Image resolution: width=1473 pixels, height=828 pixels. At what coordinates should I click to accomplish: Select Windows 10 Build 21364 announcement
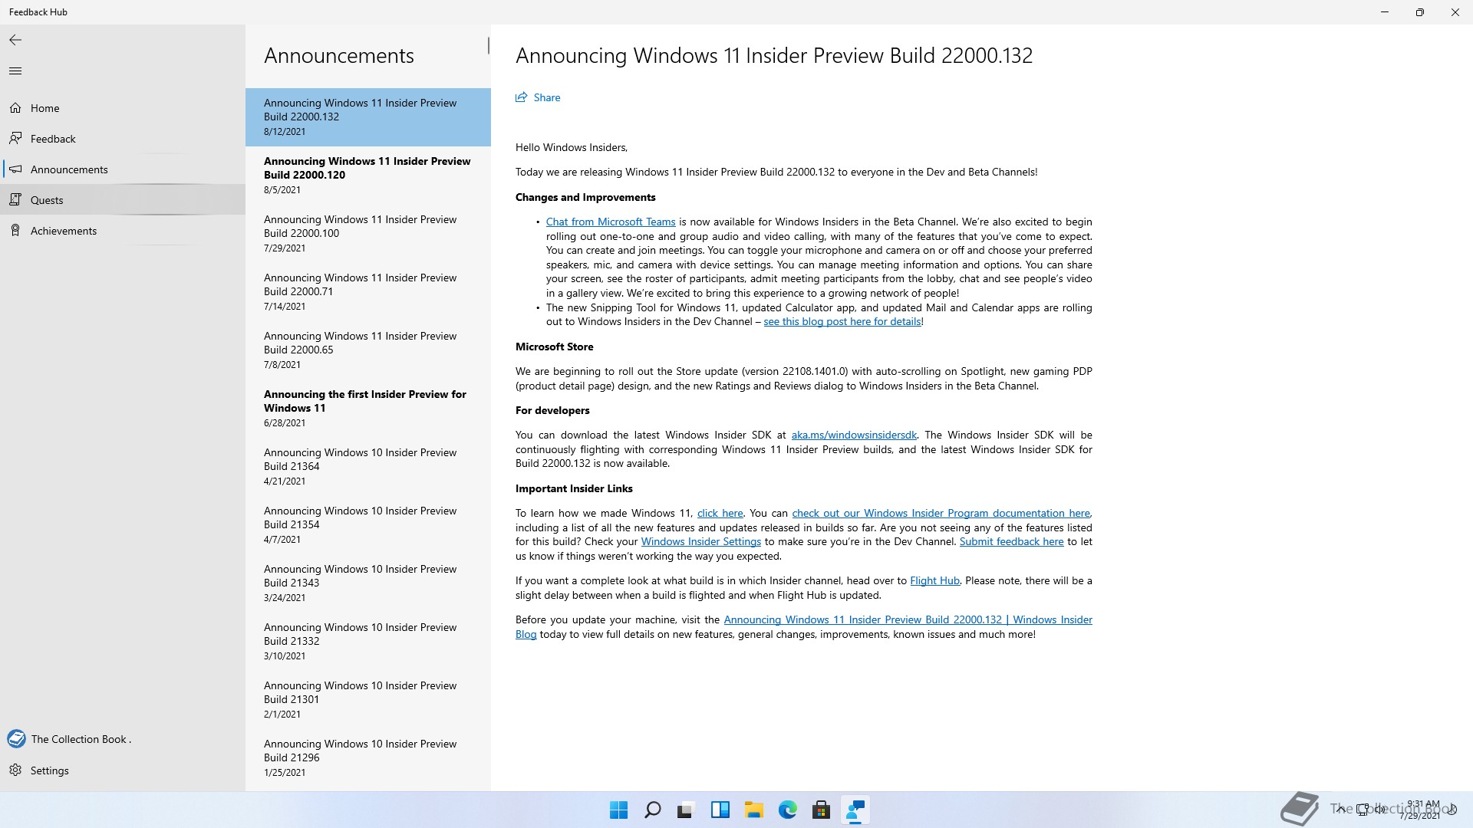click(x=368, y=467)
